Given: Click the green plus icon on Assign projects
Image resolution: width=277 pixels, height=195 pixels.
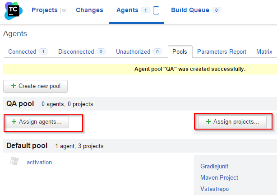Looking at the screenshot, I should pos(208,121).
